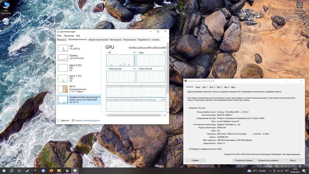
Task: Launch Steam from the taskbar
Action: (x=28, y=171)
